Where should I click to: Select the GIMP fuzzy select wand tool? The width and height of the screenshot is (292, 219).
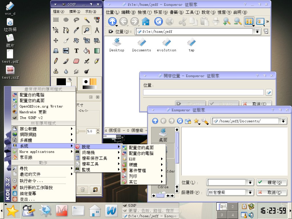point(87,20)
